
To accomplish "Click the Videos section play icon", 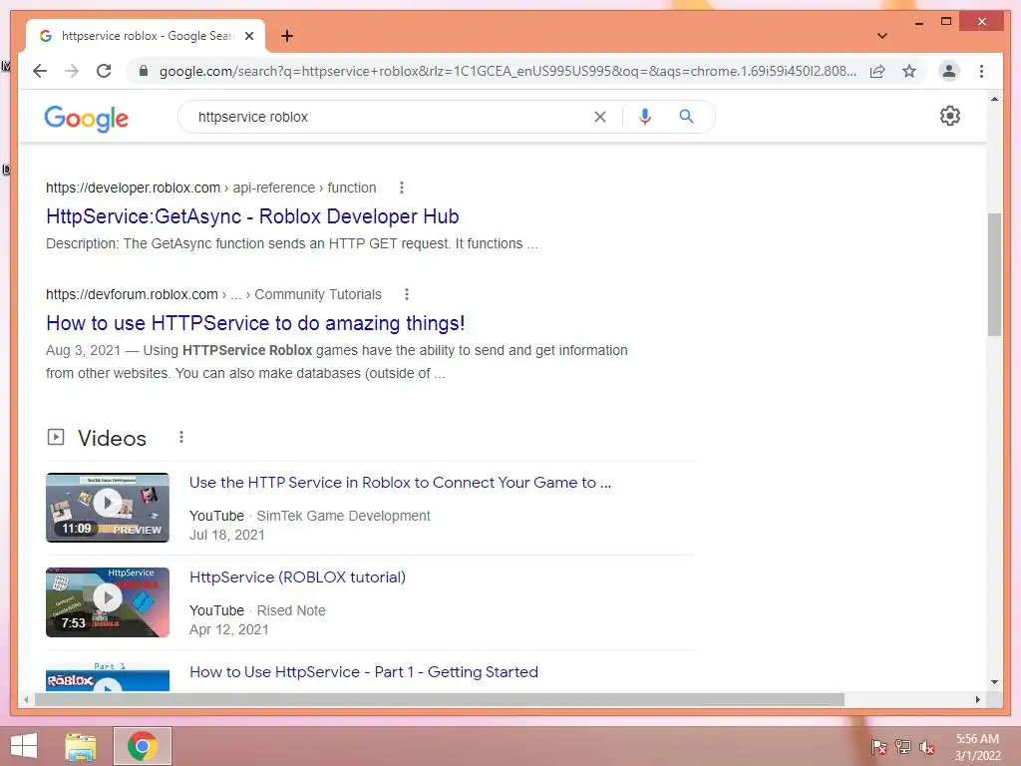I will point(56,437).
